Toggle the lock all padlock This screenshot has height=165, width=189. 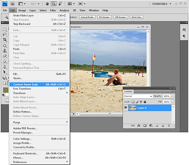(145, 102)
